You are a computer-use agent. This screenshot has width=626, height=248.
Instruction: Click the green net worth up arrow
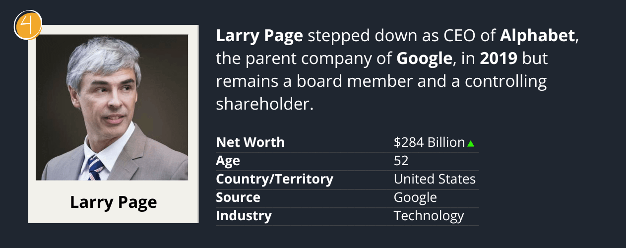(x=471, y=144)
